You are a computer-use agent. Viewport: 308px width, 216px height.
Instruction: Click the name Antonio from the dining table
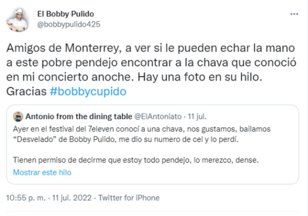click(x=79, y=116)
